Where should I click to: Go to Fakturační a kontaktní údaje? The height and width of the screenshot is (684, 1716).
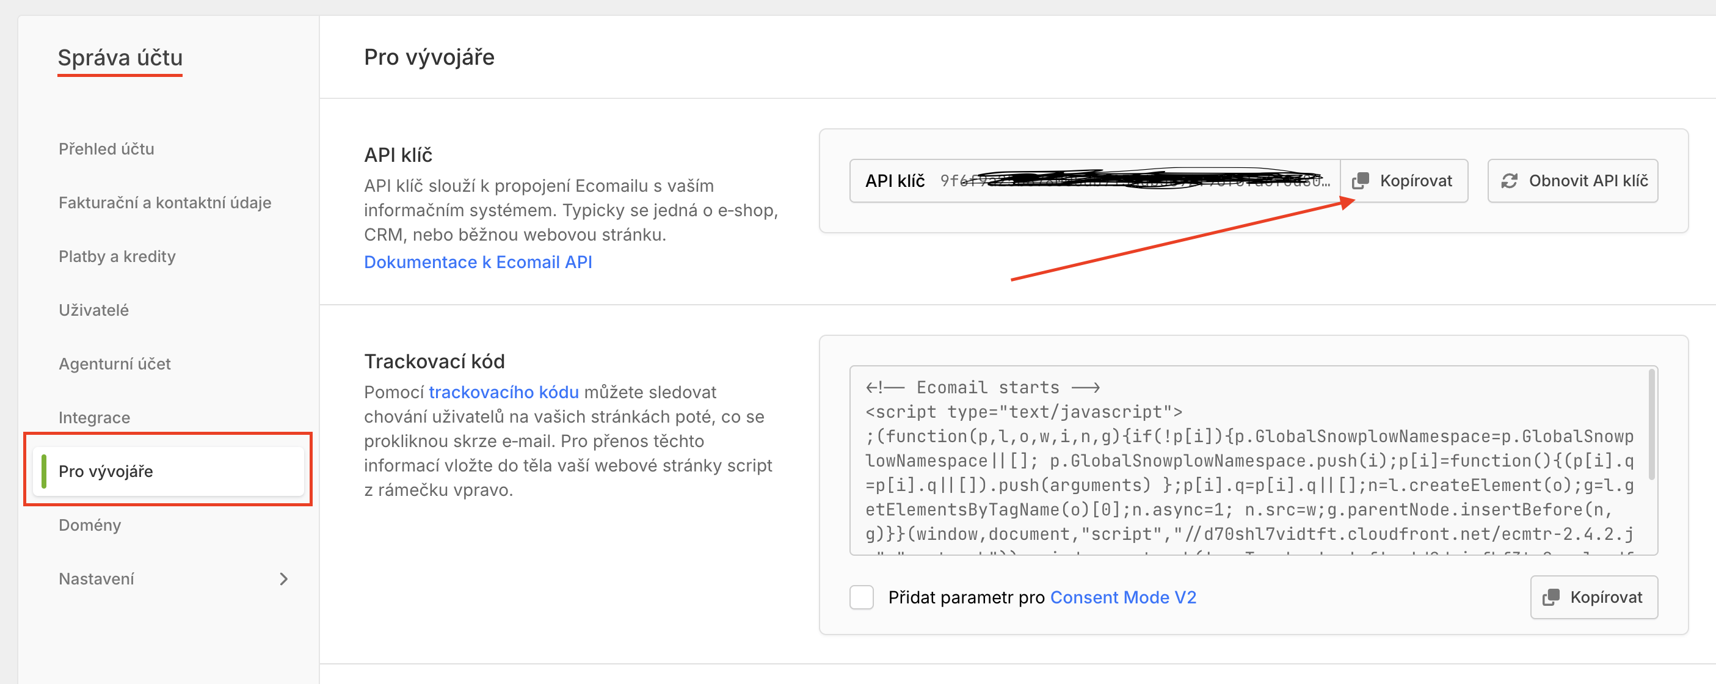165,203
